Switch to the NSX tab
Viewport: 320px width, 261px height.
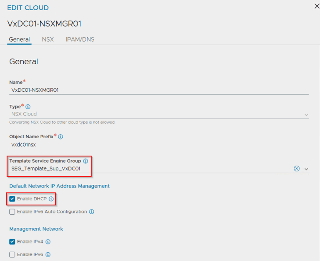click(48, 39)
